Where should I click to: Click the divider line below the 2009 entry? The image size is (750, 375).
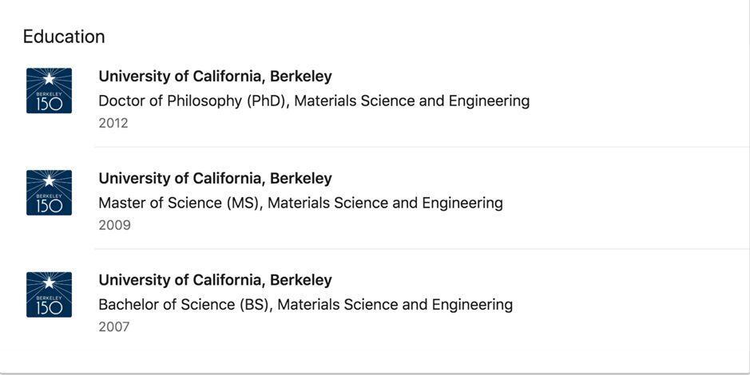(422, 248)
